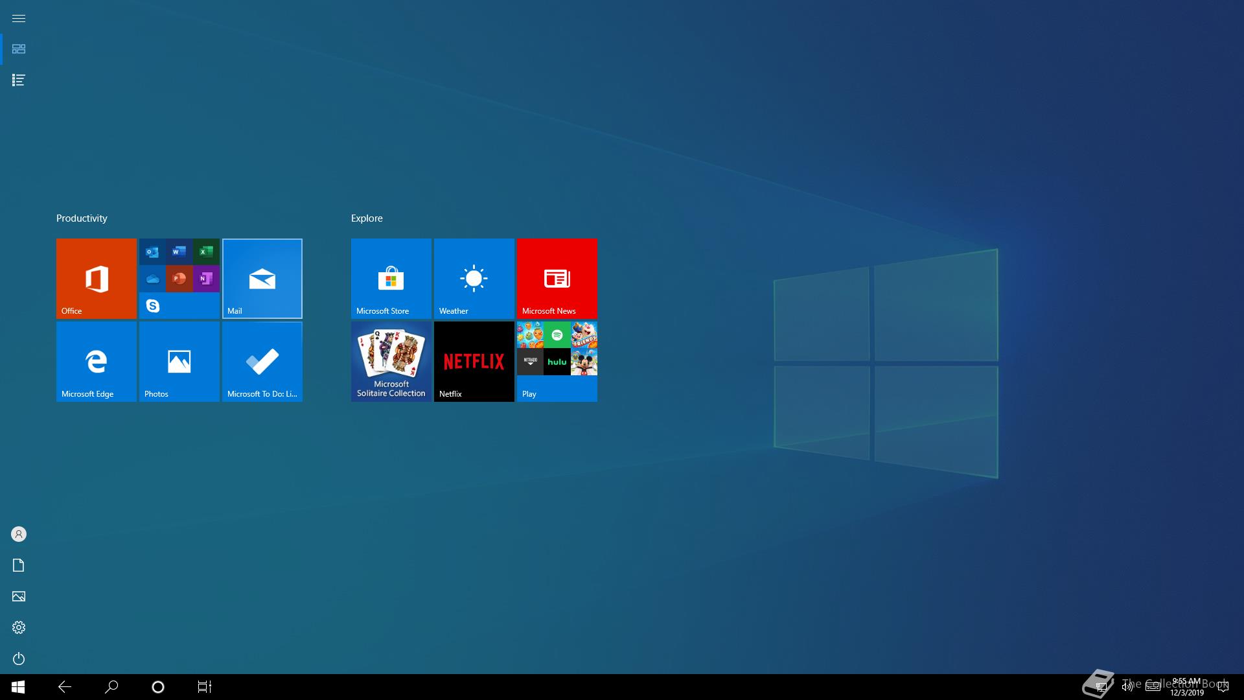Open the user account menu
1244x700 pixels.
pos(19,534)
